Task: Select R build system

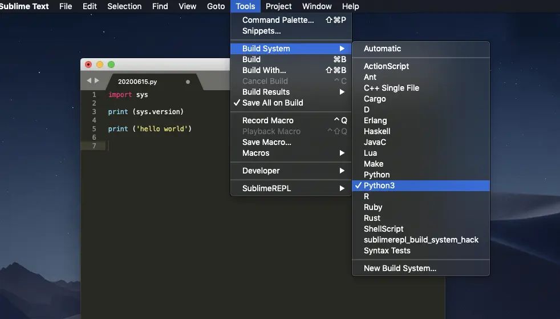Action: point(421,196)
